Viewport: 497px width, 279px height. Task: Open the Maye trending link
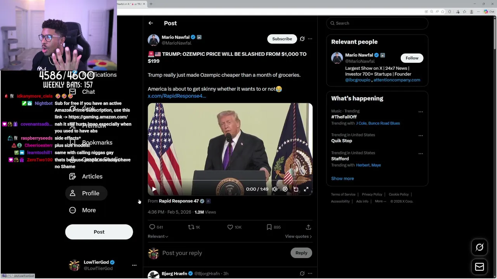(x=376, y=165)
